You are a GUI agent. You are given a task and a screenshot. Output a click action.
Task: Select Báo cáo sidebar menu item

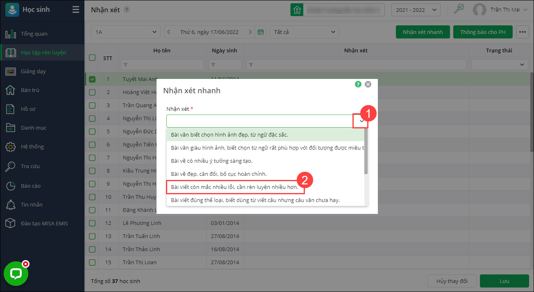(31, 186)
